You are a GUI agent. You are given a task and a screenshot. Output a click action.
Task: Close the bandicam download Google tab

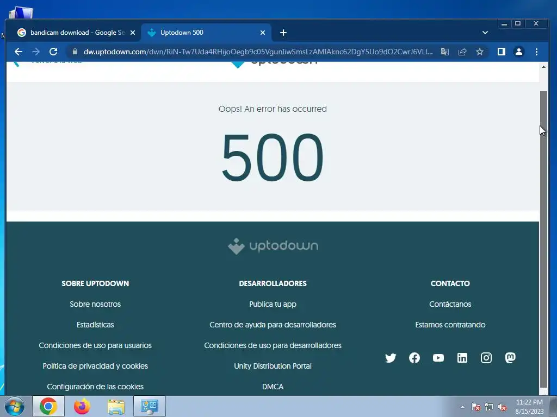[x=133, y=33]
